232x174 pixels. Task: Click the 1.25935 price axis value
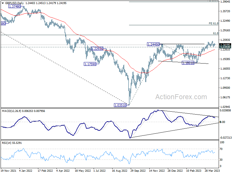(225, 40)
